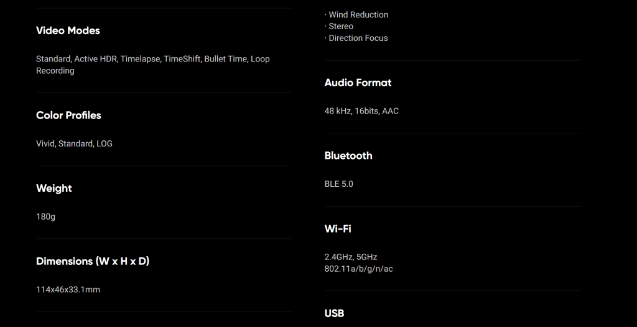Click the 48 kHz, 16bits, AAC value
Viewport: 637px width, 327px height.
coord(361,111)
